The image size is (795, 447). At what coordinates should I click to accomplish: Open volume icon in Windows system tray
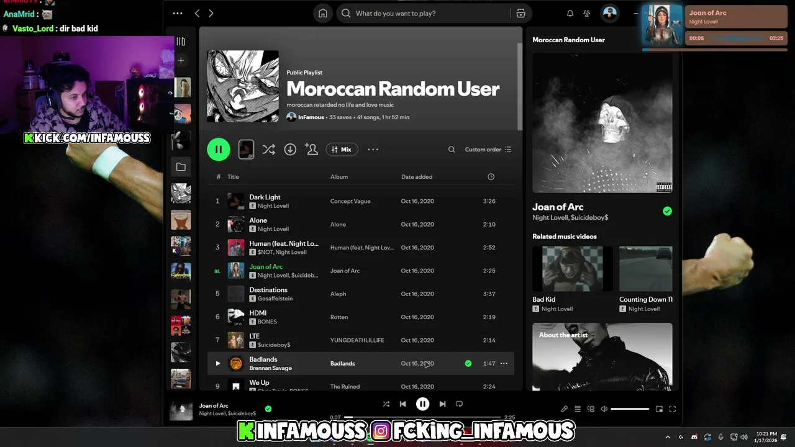744,437
